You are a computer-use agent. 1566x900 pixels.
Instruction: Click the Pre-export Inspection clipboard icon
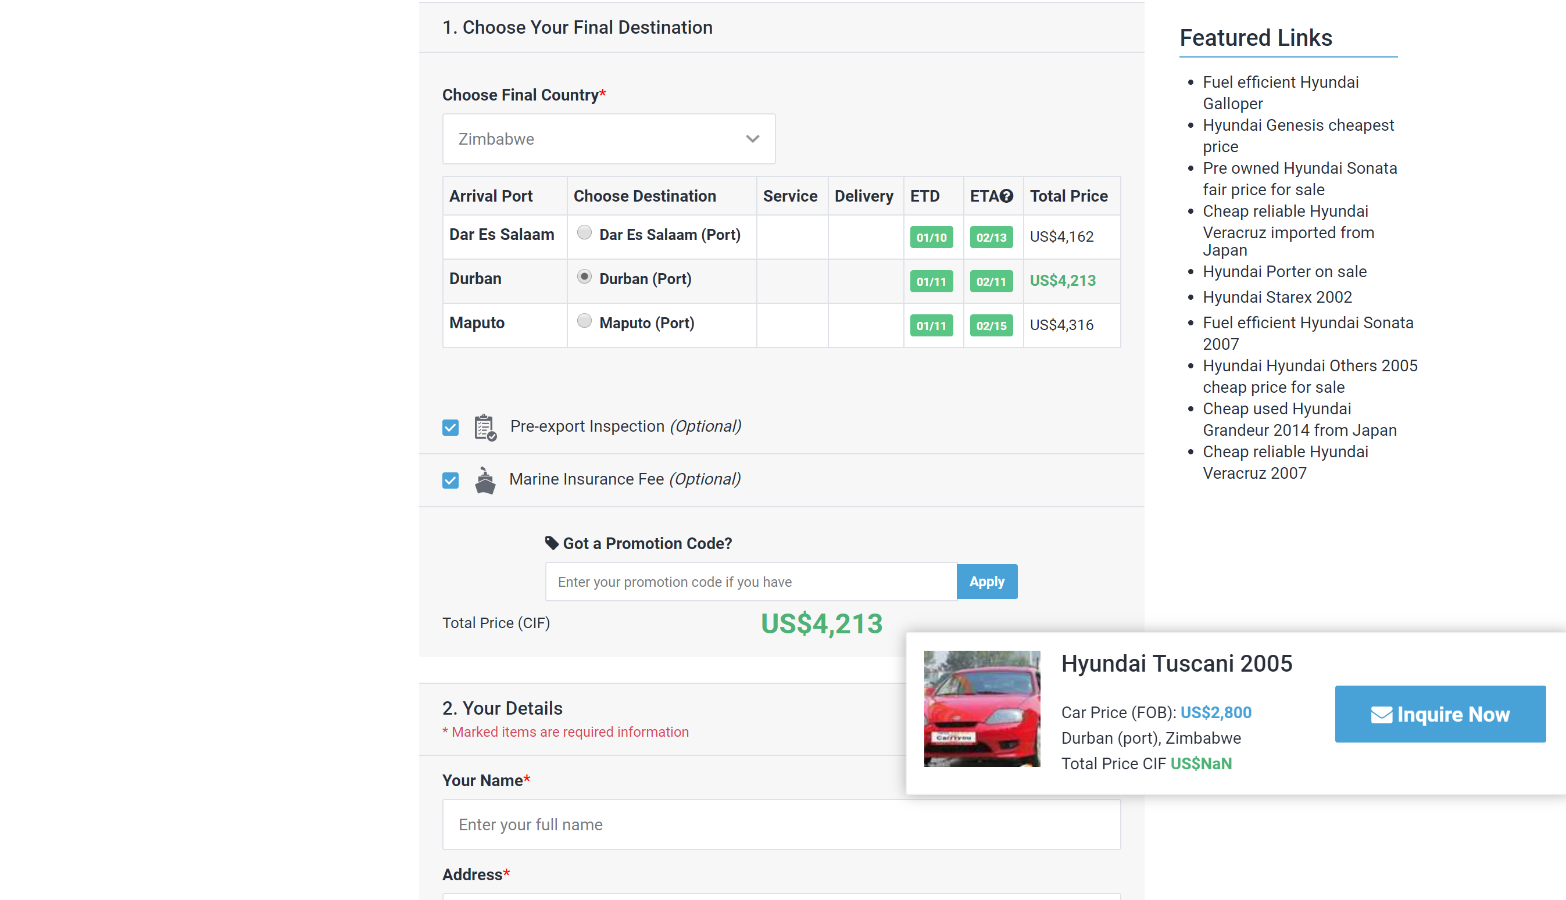click(485, 427)
